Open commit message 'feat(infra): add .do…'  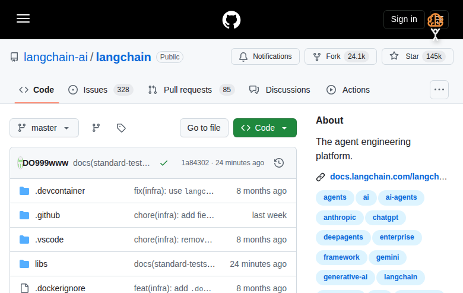click(x=173, y=288)
